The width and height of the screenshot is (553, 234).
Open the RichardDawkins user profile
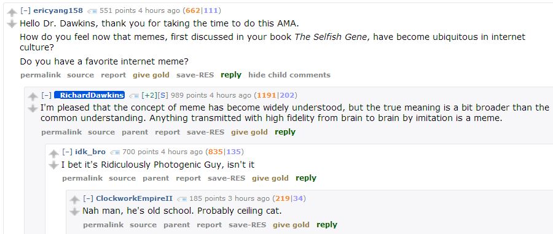90,95
